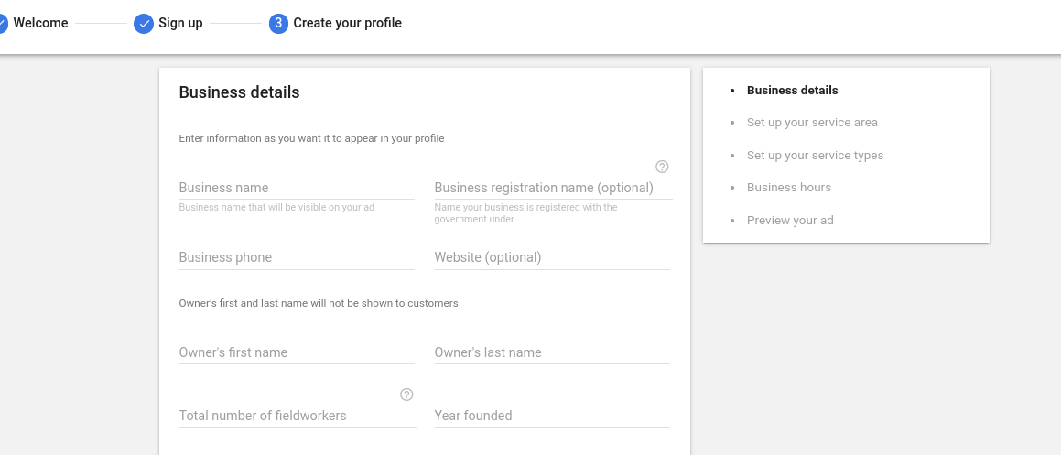Open Business hours section in sidebar

tap(789, 188)
